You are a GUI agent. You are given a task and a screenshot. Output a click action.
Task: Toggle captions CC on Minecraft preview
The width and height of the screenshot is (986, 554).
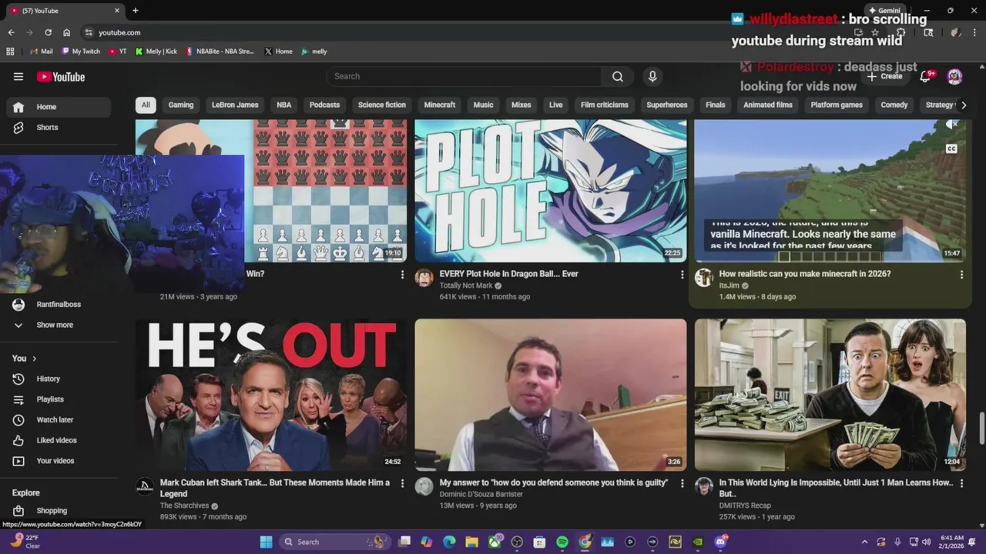[951, 149]
